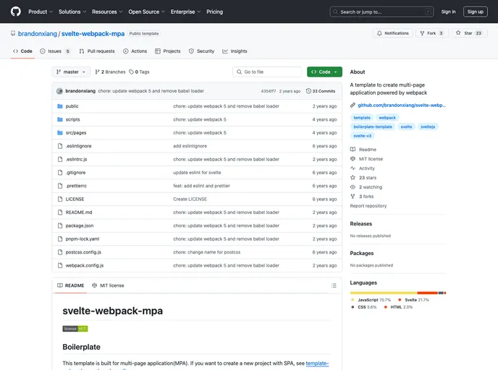Click the template topic tag
Viewport: 498px width, 370px height.
click(362, 118)
